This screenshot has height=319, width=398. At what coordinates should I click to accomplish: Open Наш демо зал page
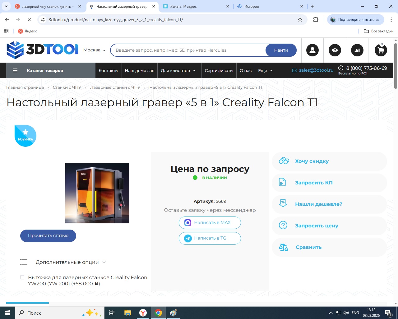tap(140, 70)
